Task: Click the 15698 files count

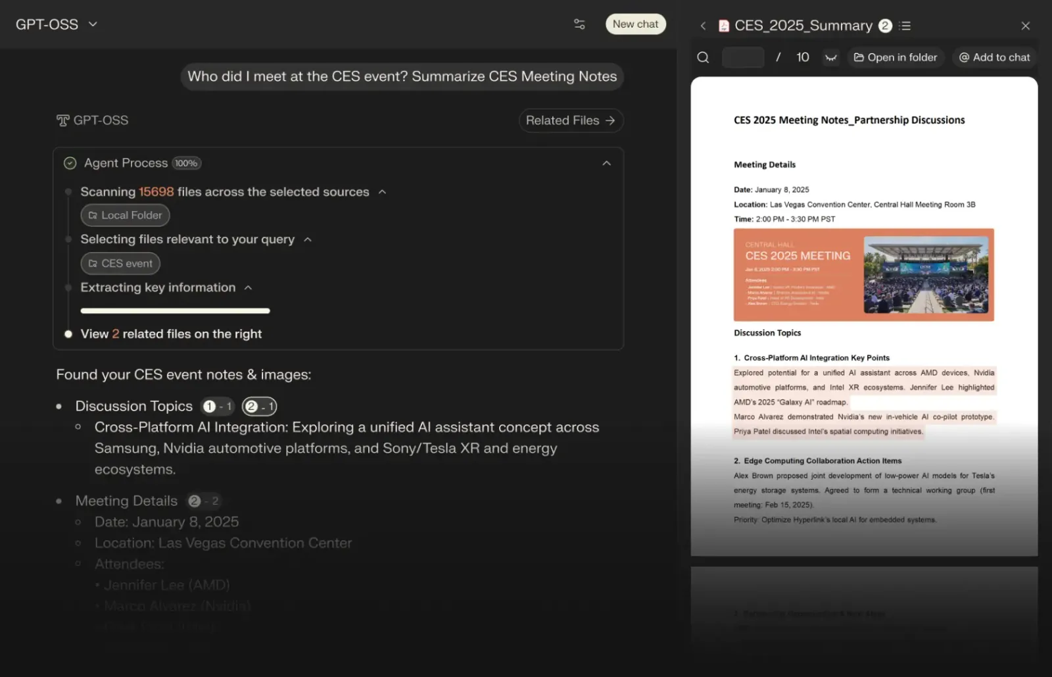Action: 156,192
